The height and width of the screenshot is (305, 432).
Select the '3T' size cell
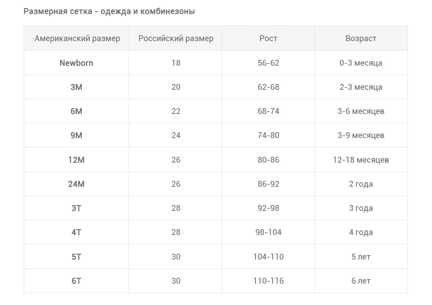pyautogui.click(x=76, y=208)
